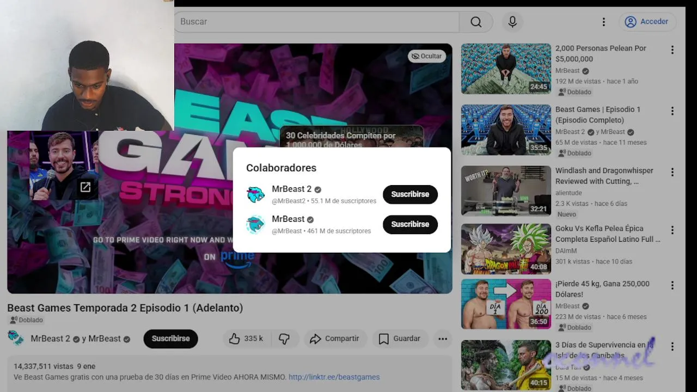Click the Colaboradores heading
Screen dimensions: 697x392
tap(281, 168)
